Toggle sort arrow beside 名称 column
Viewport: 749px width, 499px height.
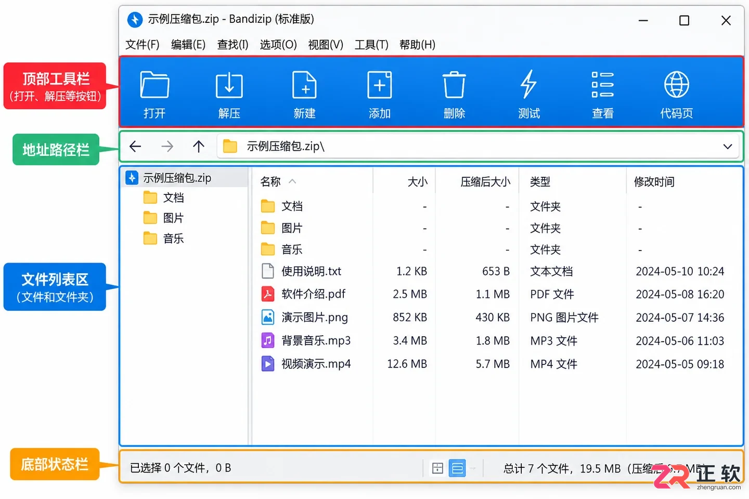(x=292, y=181)
